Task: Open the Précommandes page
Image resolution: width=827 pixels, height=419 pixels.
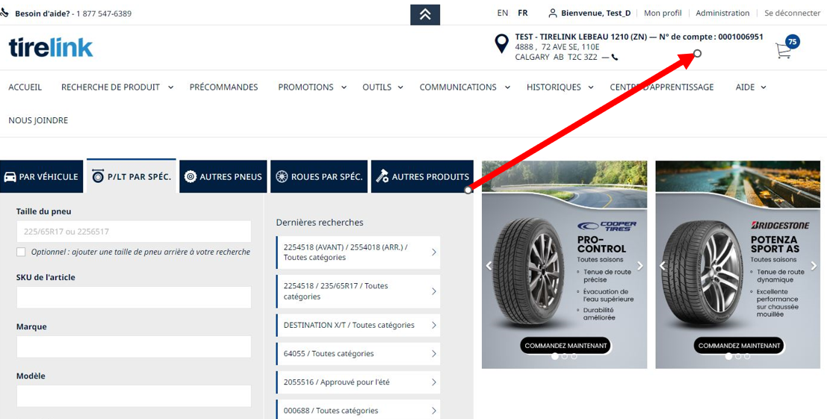Action: click(223, 87)
